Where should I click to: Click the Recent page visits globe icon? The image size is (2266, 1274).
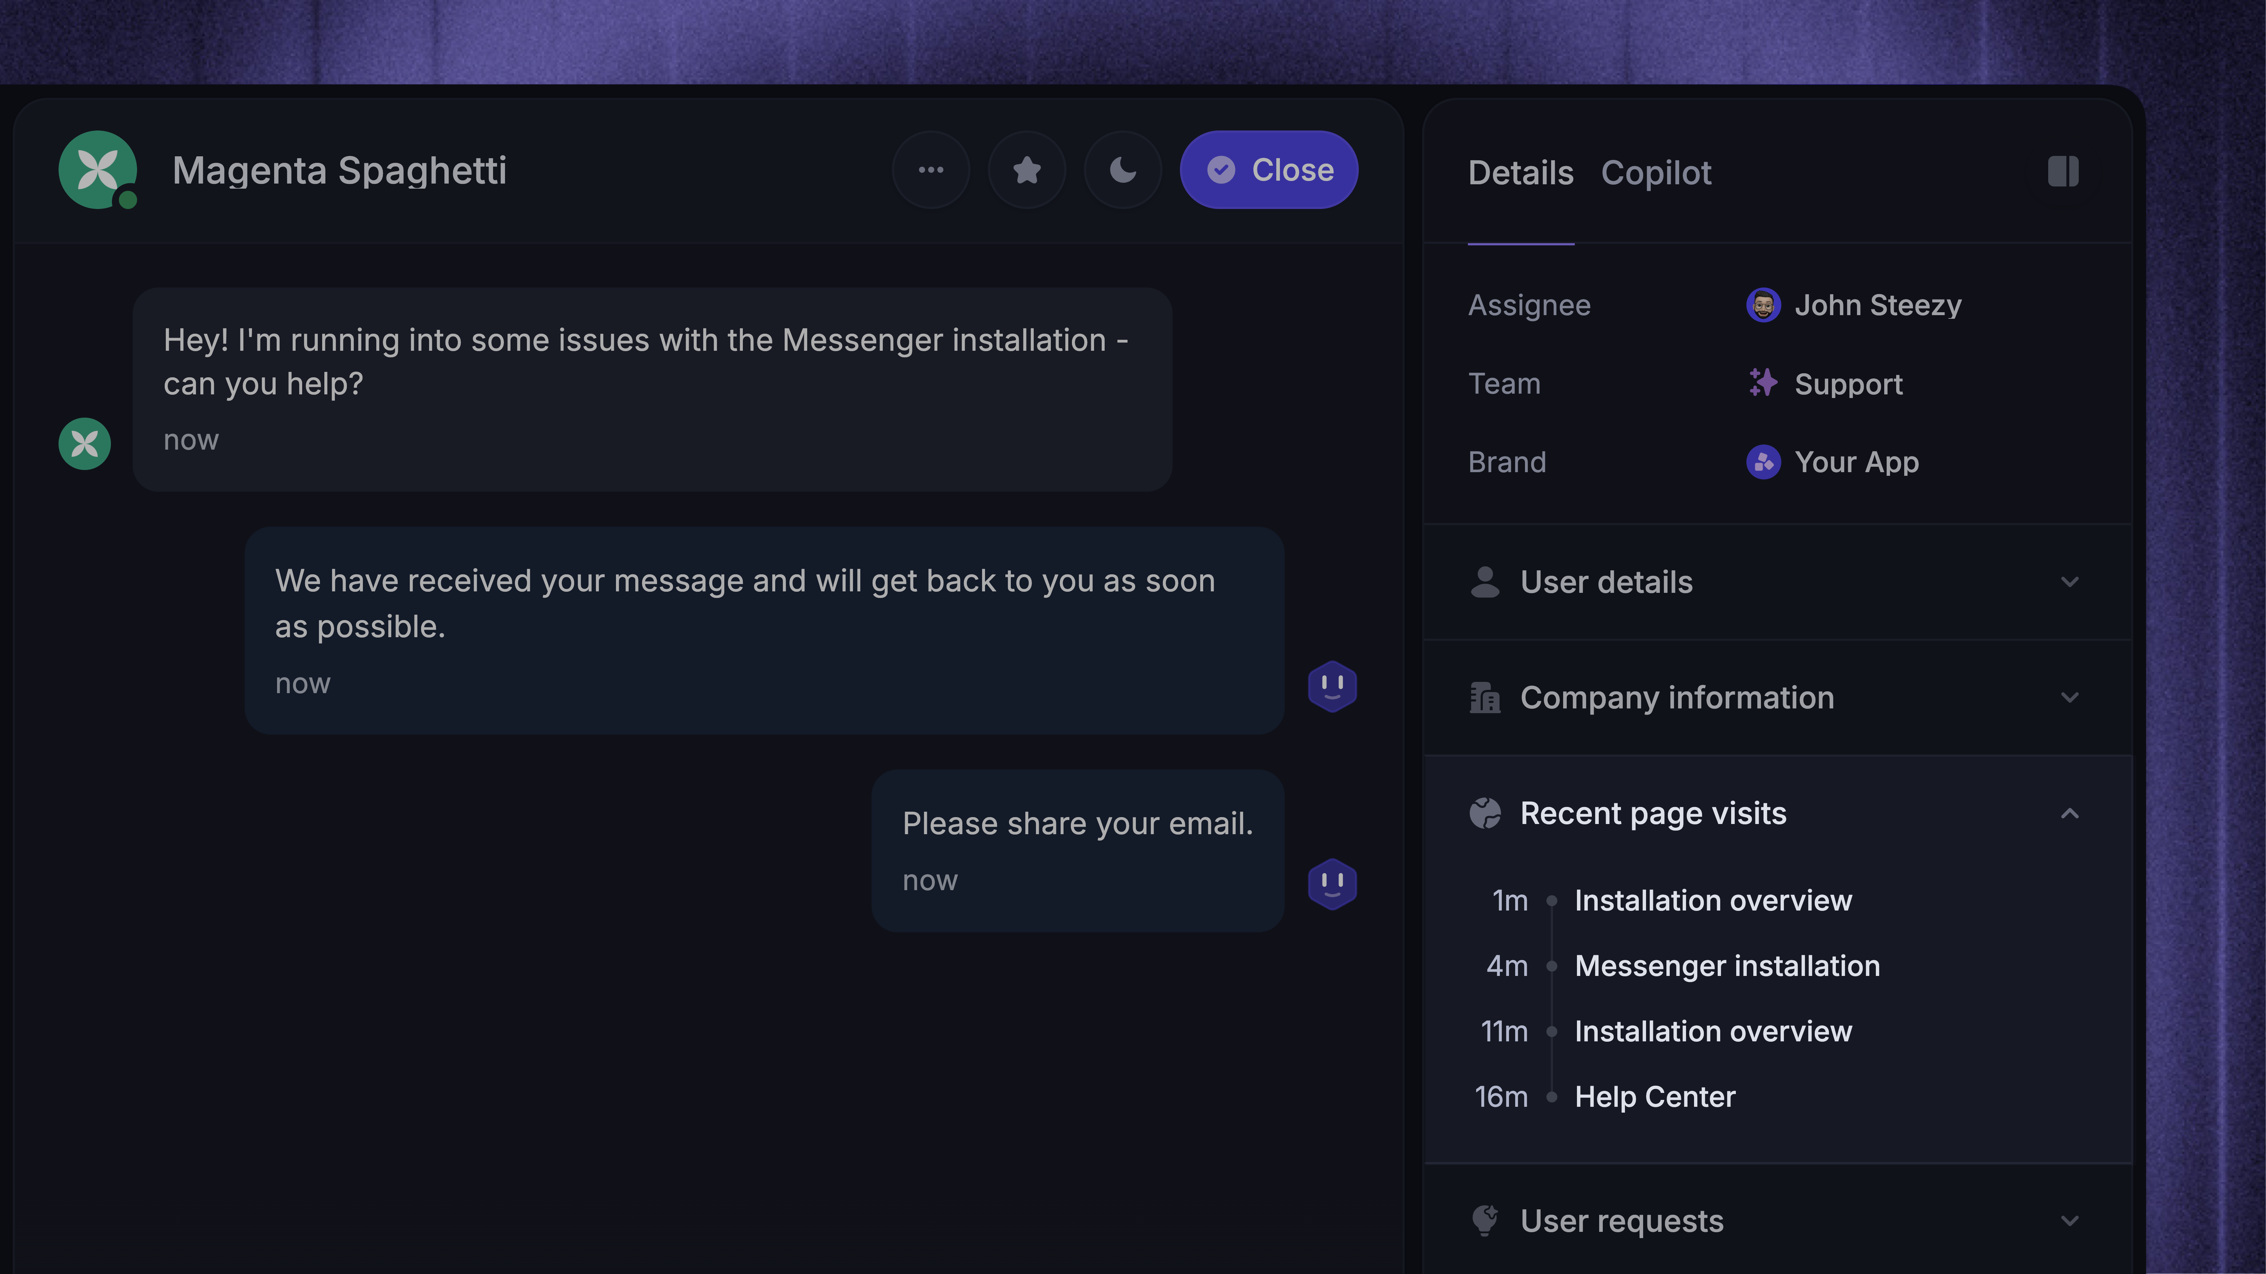click(1485, 813)
